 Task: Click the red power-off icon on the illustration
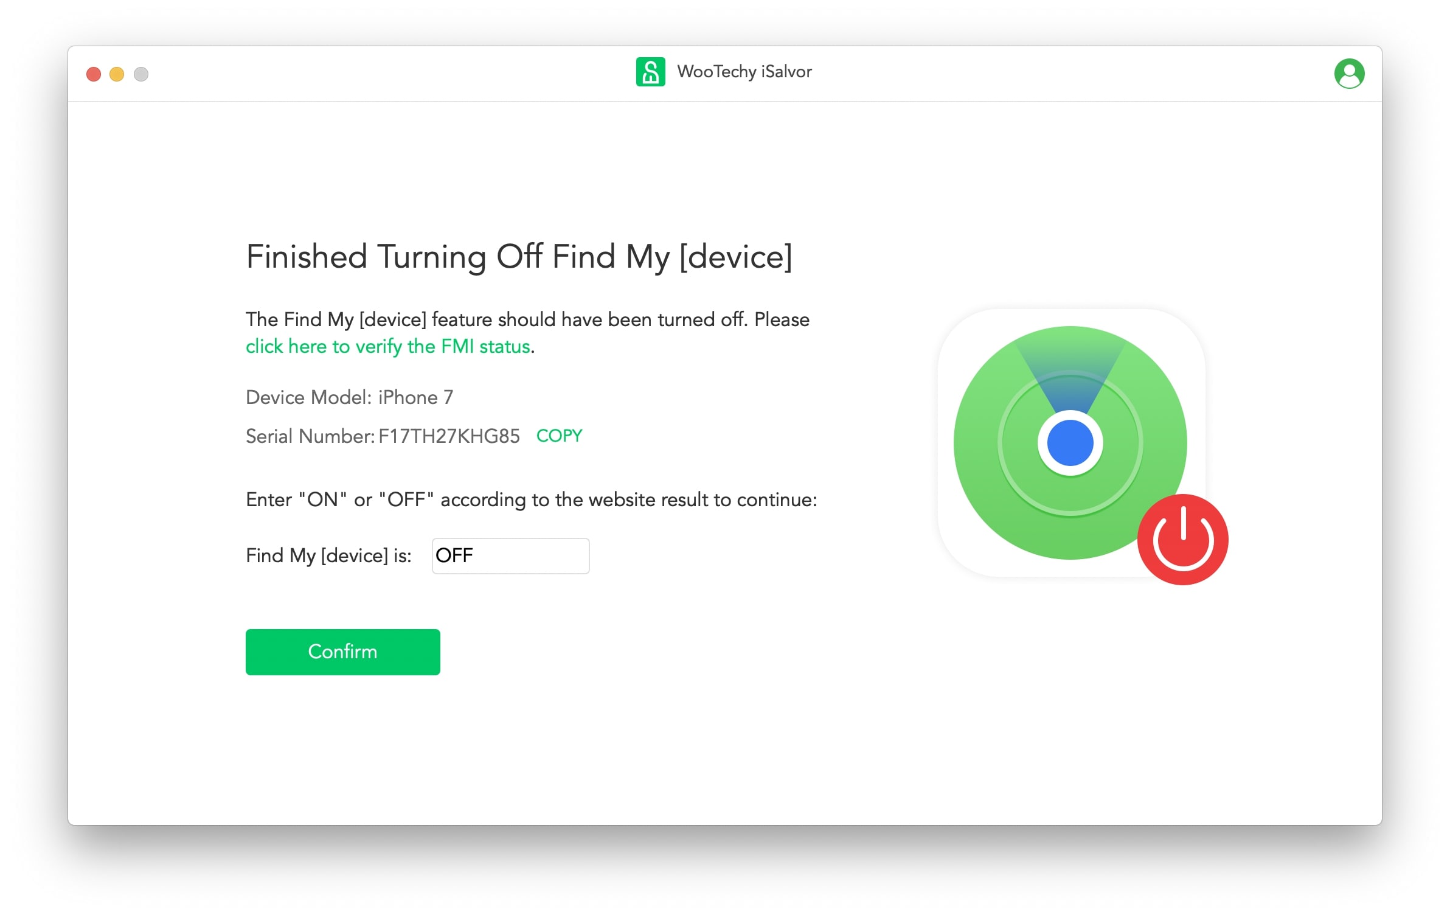point(1182,538)
